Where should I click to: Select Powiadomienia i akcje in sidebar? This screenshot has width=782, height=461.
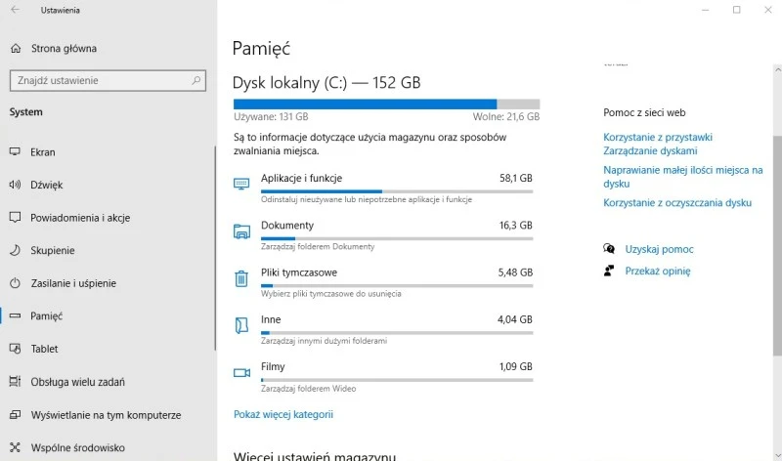tap(80, 218)
